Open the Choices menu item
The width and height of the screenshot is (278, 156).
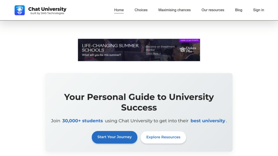pos(141,10)
